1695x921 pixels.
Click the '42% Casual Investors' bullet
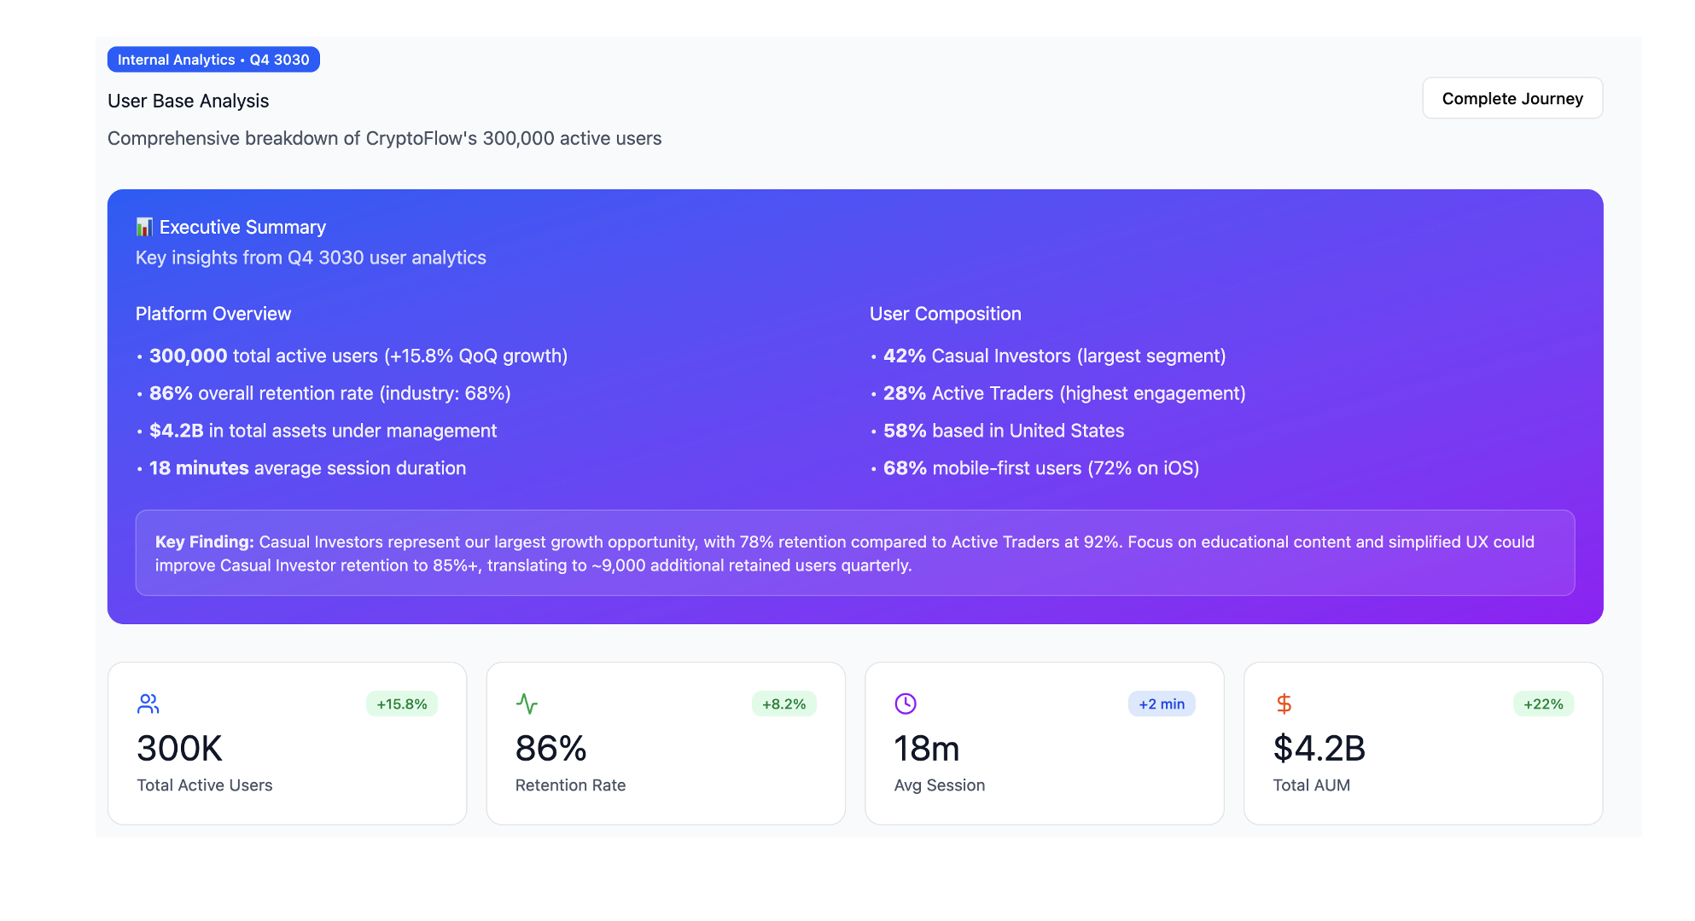coord(1048,356)
